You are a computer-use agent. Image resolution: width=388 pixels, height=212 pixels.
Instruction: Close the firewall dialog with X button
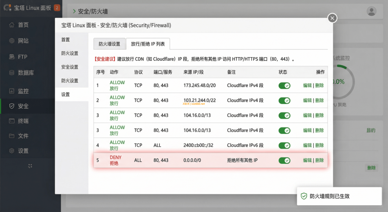click(x=332, y=18)
